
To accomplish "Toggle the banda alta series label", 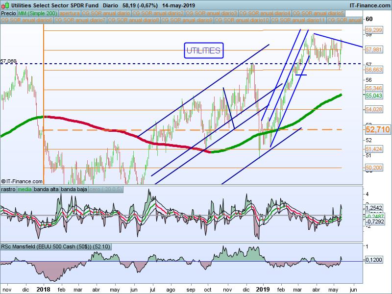I will pyautogui.click(x=46, y=190).
